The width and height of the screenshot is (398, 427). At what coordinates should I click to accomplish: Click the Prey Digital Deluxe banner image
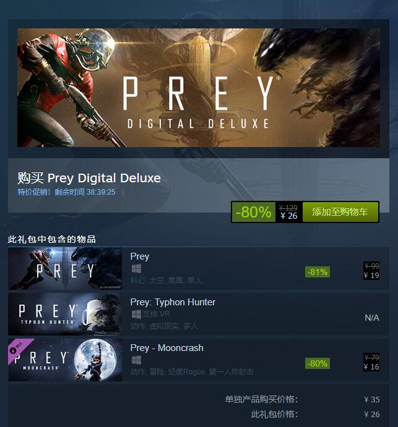point(199,88)
